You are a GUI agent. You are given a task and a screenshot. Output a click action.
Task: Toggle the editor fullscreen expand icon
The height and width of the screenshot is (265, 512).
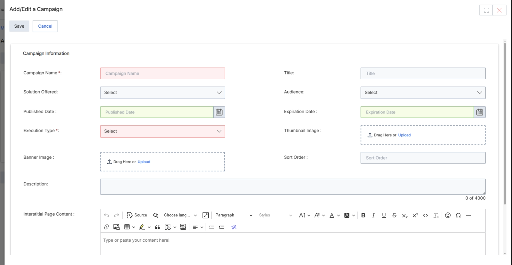(x=206, y=215)
